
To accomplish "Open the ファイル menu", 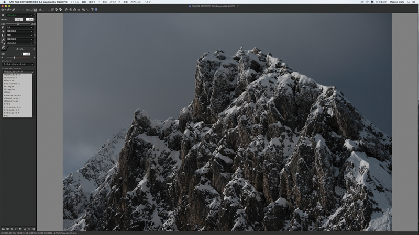I will tap(74, 2).
